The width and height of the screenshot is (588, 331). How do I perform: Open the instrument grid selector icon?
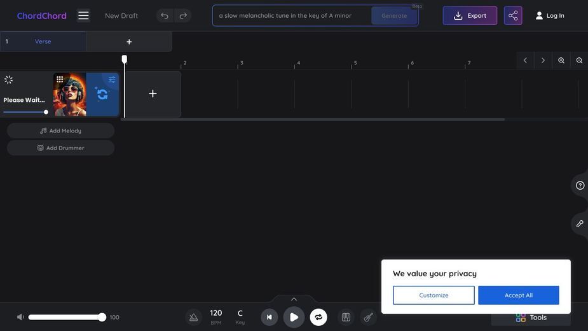click(x=60, y=80)
